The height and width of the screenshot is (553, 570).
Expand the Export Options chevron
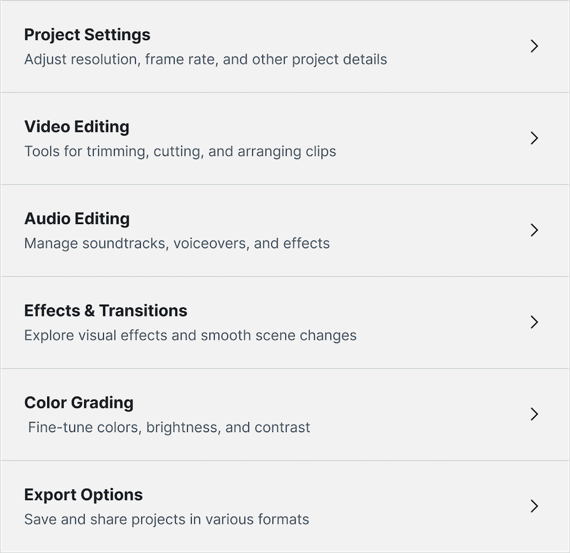pos(534,506)
